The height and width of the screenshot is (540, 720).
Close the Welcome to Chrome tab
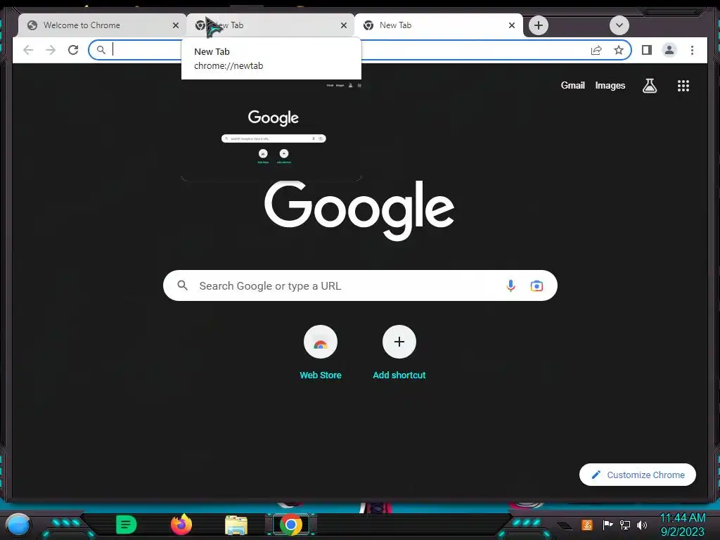click(175, 25)
